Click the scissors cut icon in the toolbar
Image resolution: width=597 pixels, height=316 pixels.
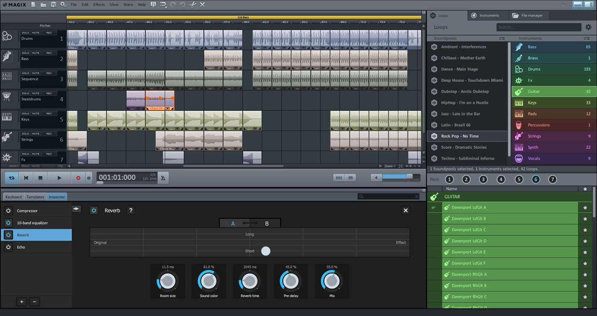tap(192, 4)
